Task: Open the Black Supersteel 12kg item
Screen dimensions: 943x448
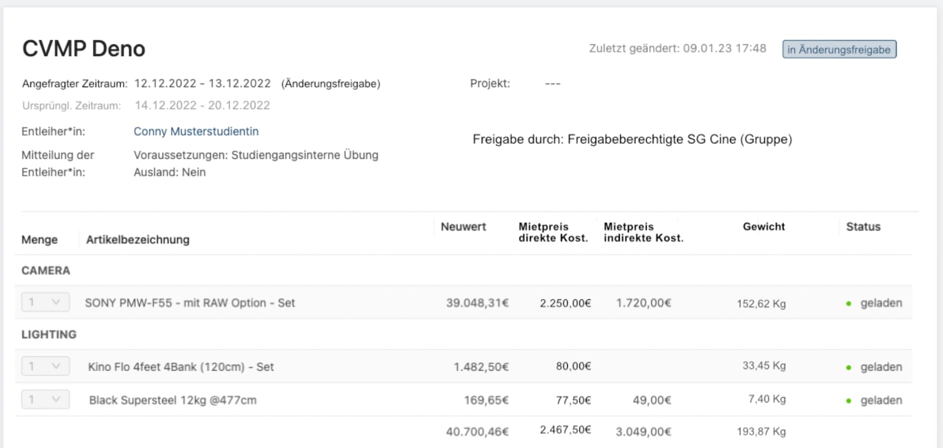Action: [173, 400]
